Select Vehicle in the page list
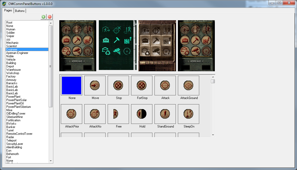 click(27, 60)
